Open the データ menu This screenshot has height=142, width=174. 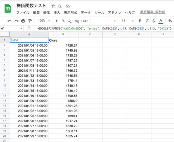86,13
